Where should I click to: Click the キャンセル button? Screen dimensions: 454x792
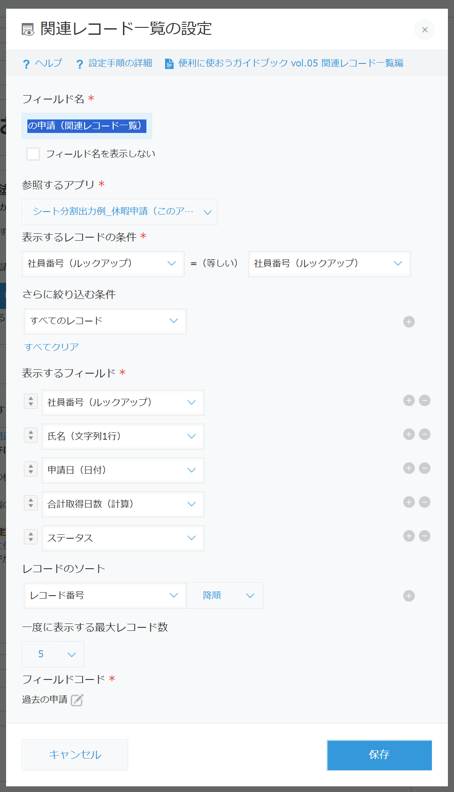75,755
